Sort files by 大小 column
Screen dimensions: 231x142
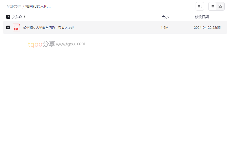(165, 17)
